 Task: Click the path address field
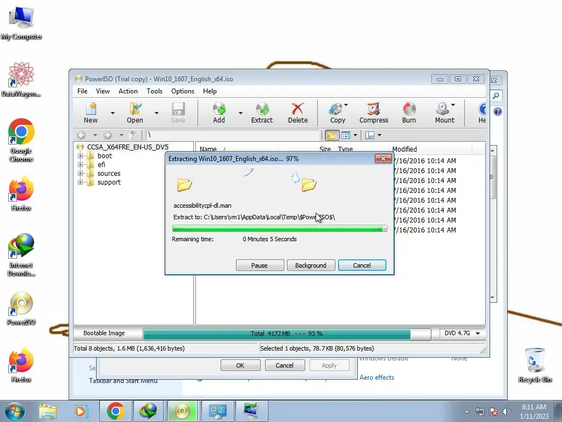pyautogui.click(x=232, y=135)
